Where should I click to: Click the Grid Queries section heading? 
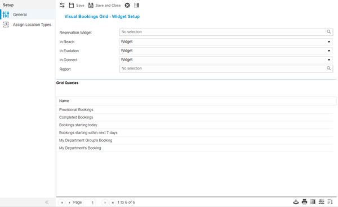[67, 83]
